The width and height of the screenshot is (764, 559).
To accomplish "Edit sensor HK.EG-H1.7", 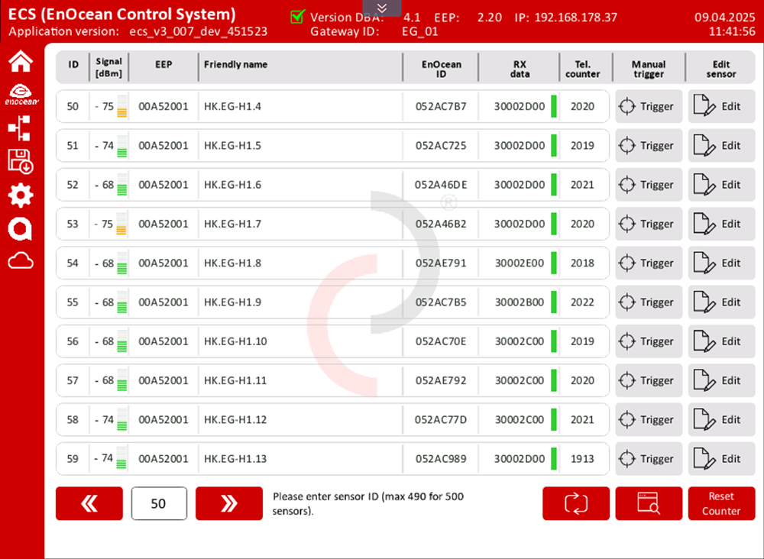I will click(721, 225).
